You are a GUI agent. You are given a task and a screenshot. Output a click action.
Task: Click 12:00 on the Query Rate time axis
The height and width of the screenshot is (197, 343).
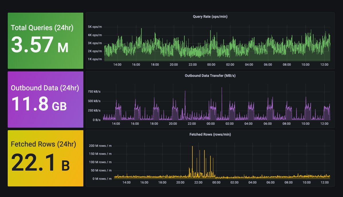coord(324,65)
